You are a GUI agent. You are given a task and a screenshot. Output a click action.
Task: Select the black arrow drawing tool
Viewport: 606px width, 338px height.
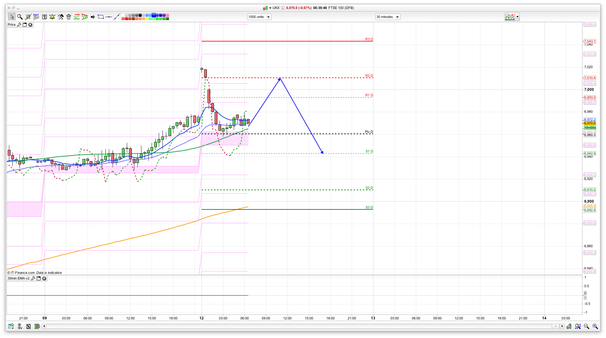tap(93, 17)
